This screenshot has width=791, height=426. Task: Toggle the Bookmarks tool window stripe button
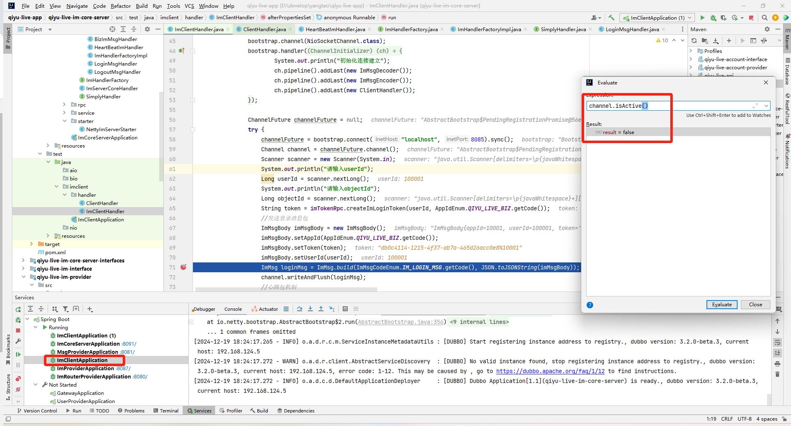tap(8, 349)
